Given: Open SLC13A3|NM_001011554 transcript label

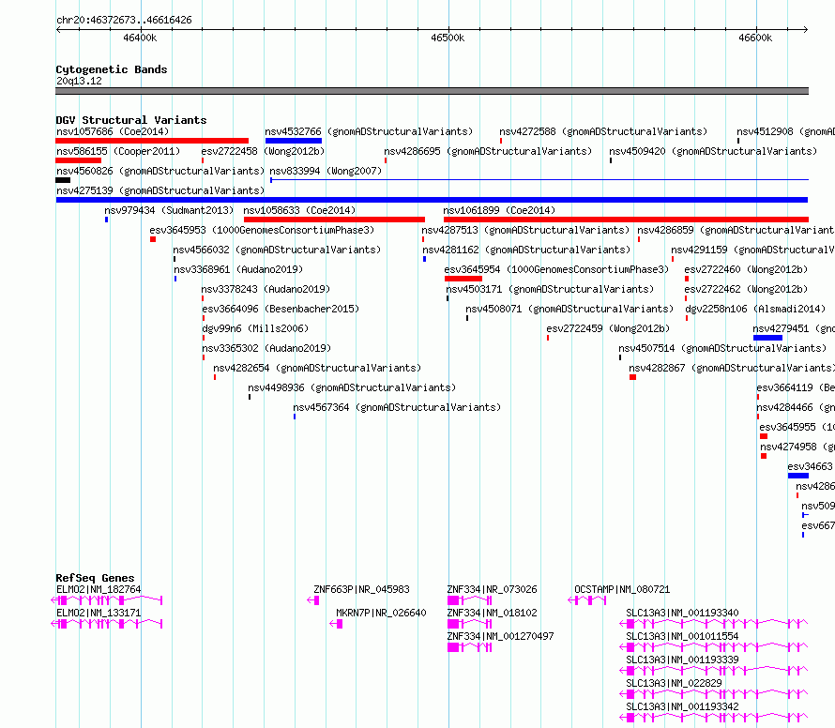Looking at the screenshot, I should click(x=683, y=636).
